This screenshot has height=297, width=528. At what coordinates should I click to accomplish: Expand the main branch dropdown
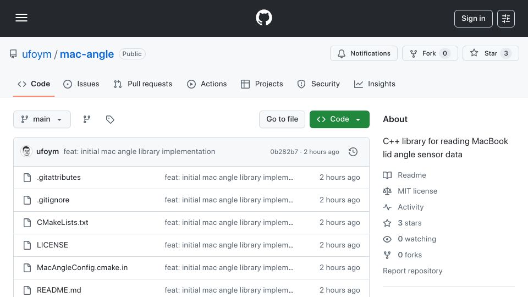[x=42, y=119]
